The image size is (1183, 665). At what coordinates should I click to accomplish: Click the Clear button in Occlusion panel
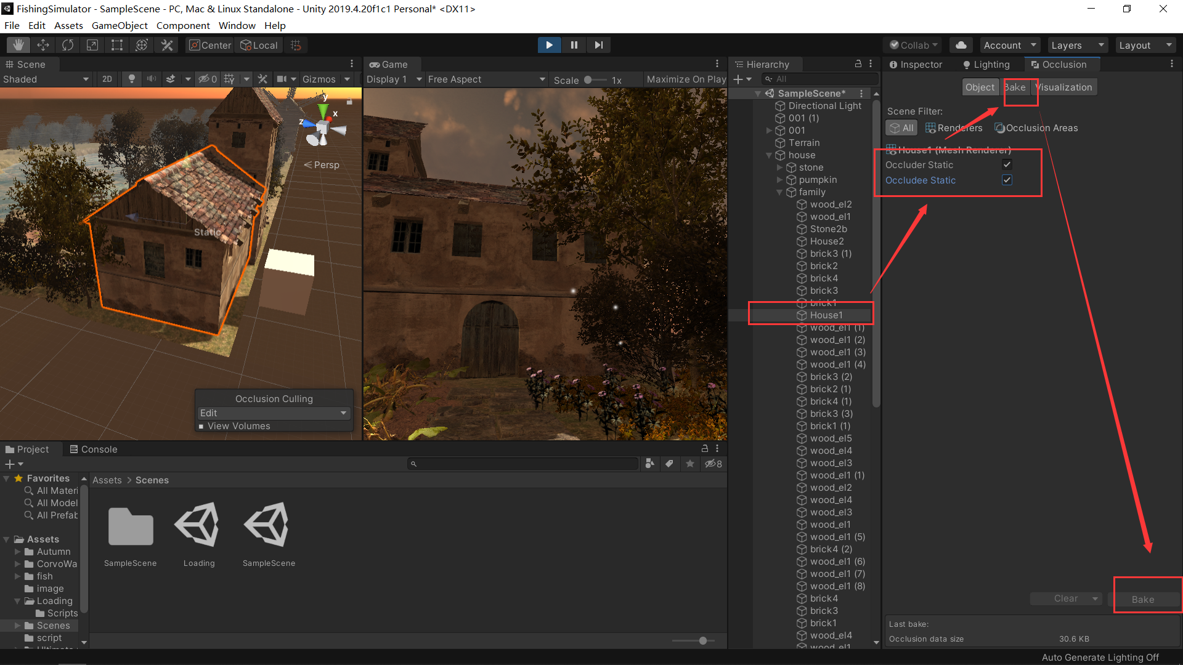[x=1062, y=598]
